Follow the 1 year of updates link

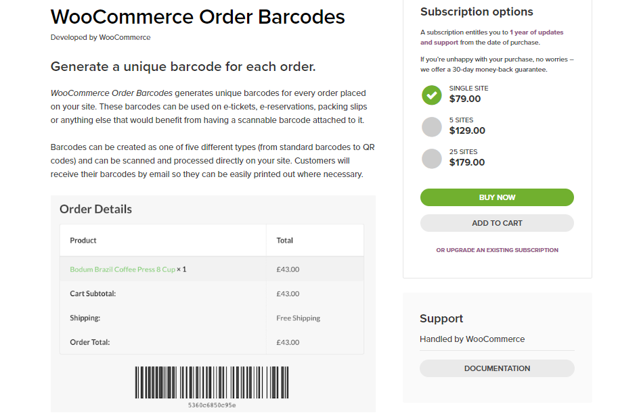536,32
